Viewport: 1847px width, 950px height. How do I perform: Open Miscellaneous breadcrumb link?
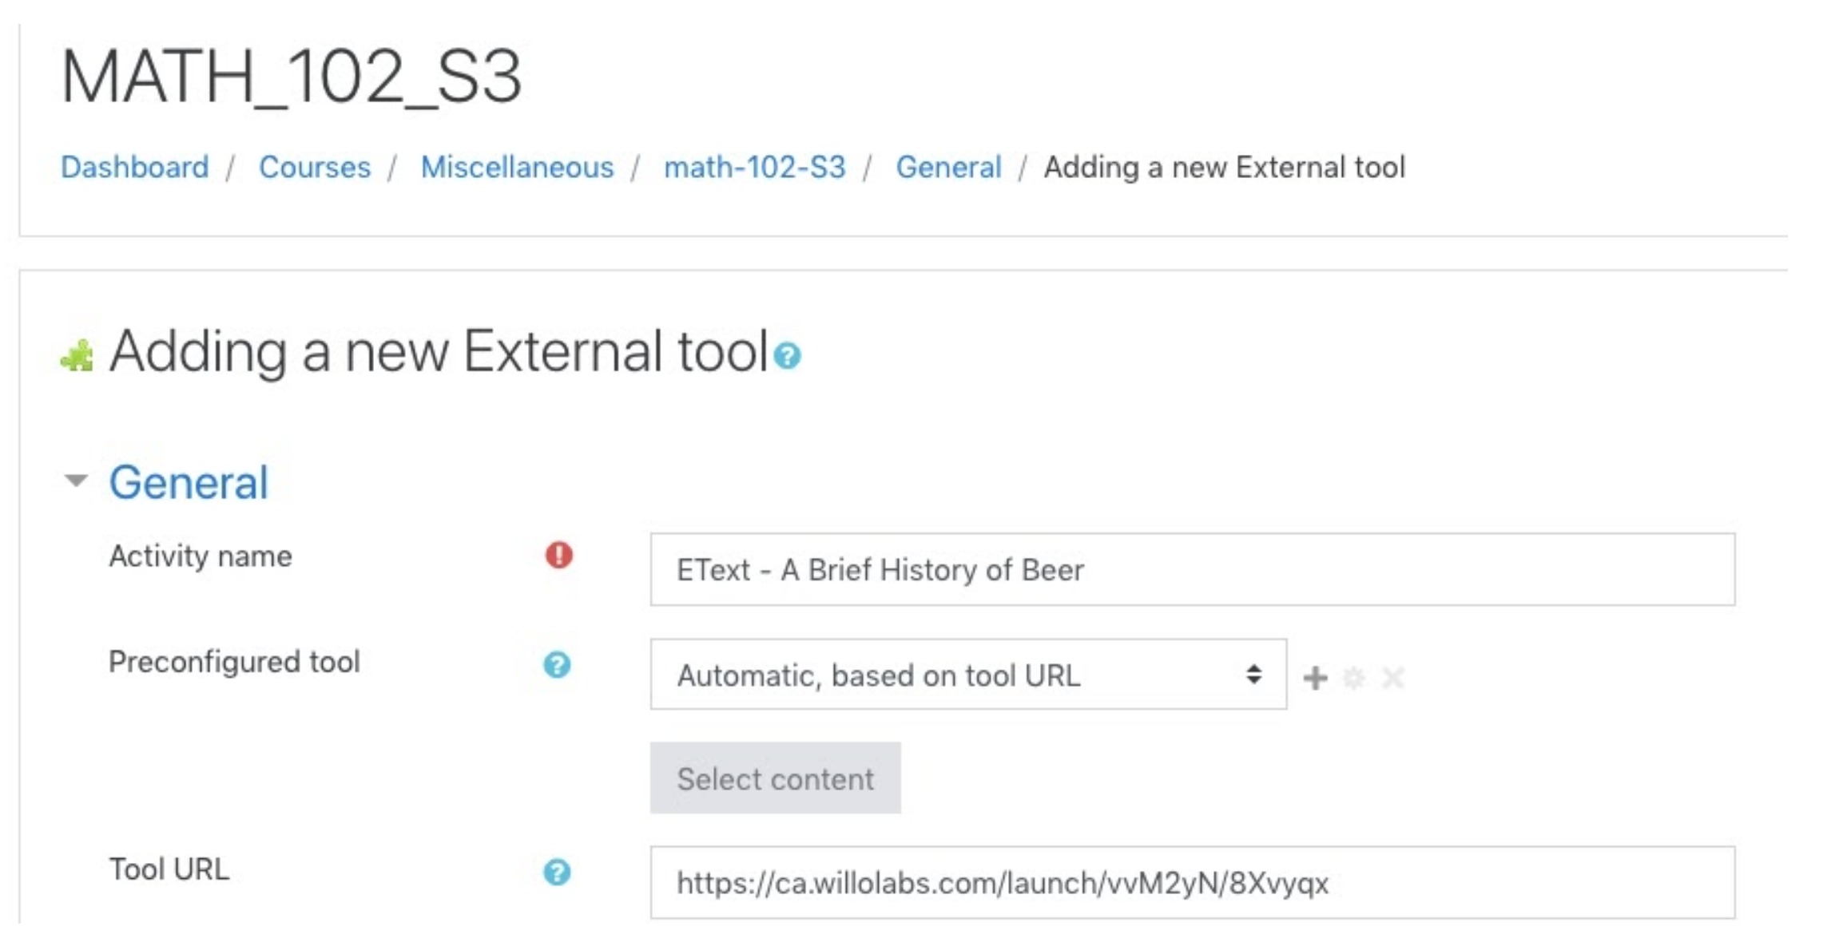tap(517, 167)
